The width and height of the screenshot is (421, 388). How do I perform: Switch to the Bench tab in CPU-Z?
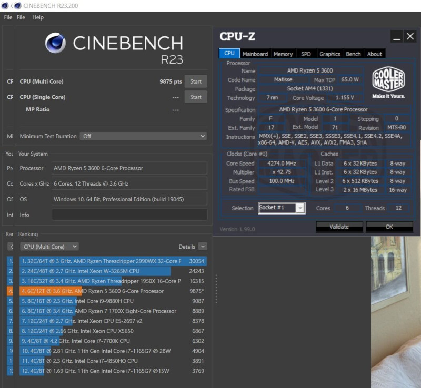(353, 54)
